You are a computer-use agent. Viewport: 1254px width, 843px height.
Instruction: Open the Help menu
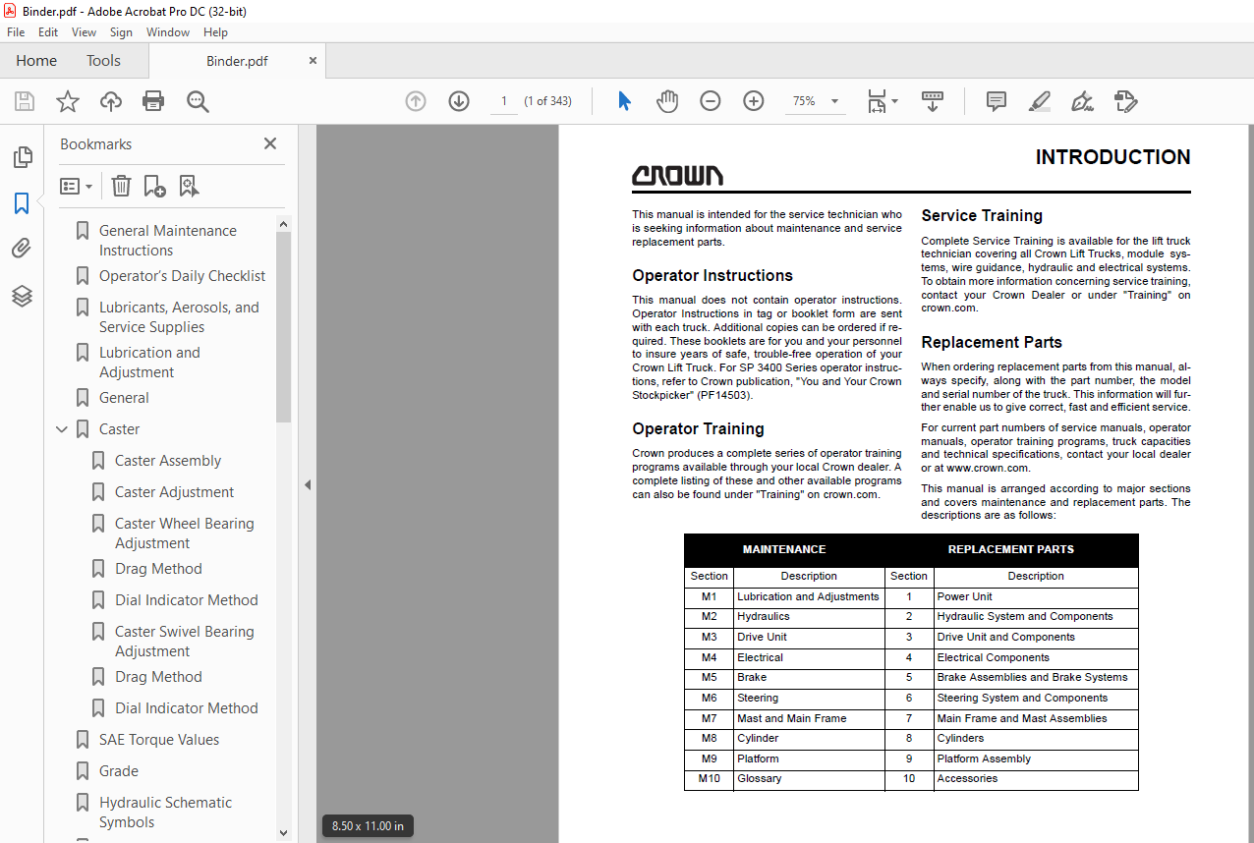pyautogui.click(x=215, y=32)
